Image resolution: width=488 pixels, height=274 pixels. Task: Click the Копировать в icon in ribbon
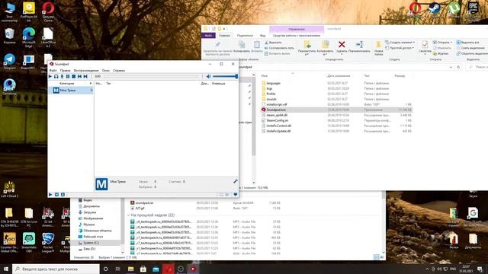(x=326, y=44)
